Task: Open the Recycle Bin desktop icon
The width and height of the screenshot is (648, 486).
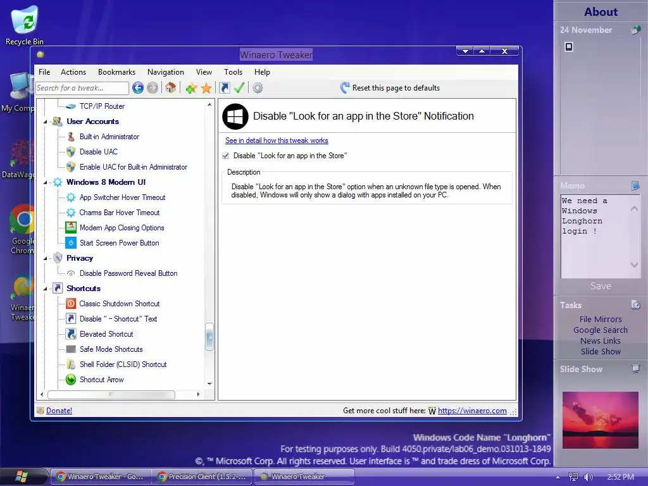Action: pos(25,25)
